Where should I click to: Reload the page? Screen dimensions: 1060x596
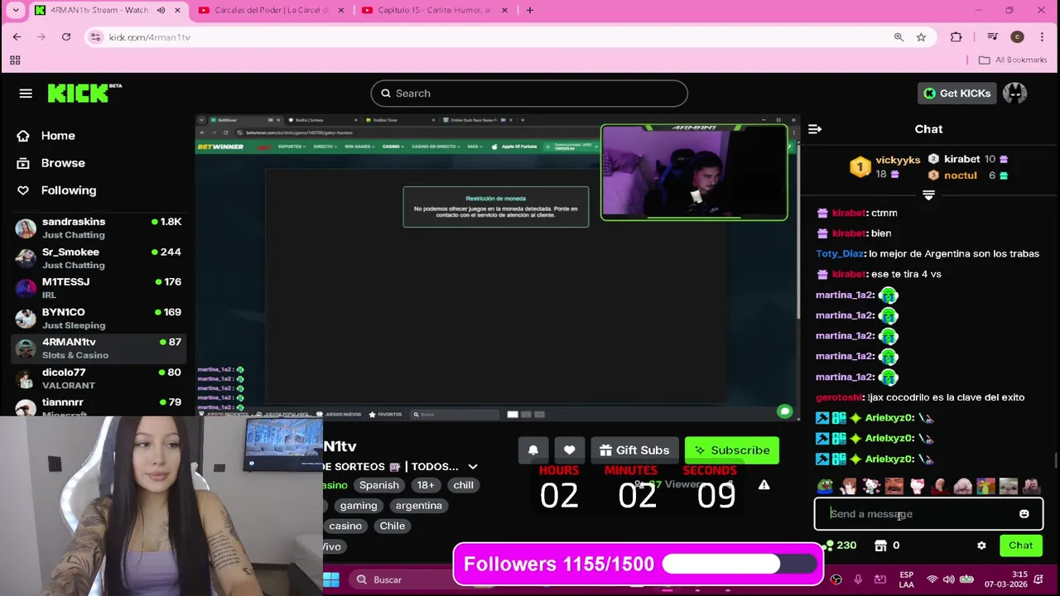(x=66, y=37)
